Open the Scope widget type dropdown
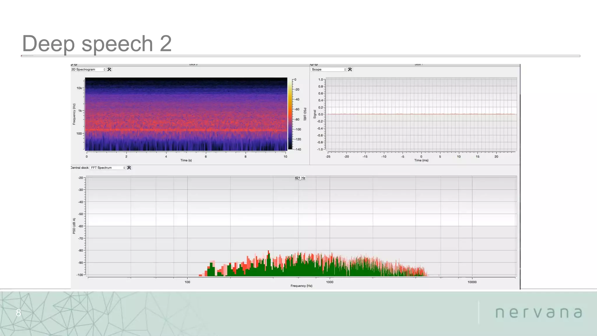 tap(329, 69)
